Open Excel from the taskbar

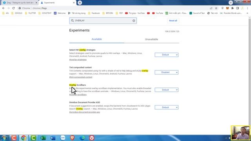tap(43, 138)
